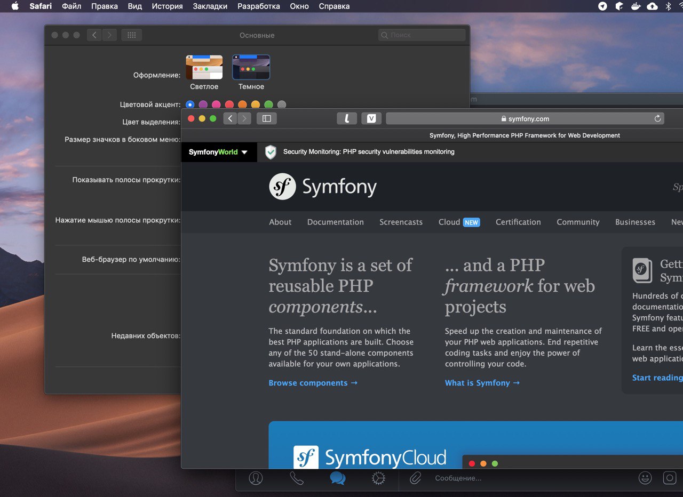
Task: Click the Поиск search field
Action: coord(422,35)
